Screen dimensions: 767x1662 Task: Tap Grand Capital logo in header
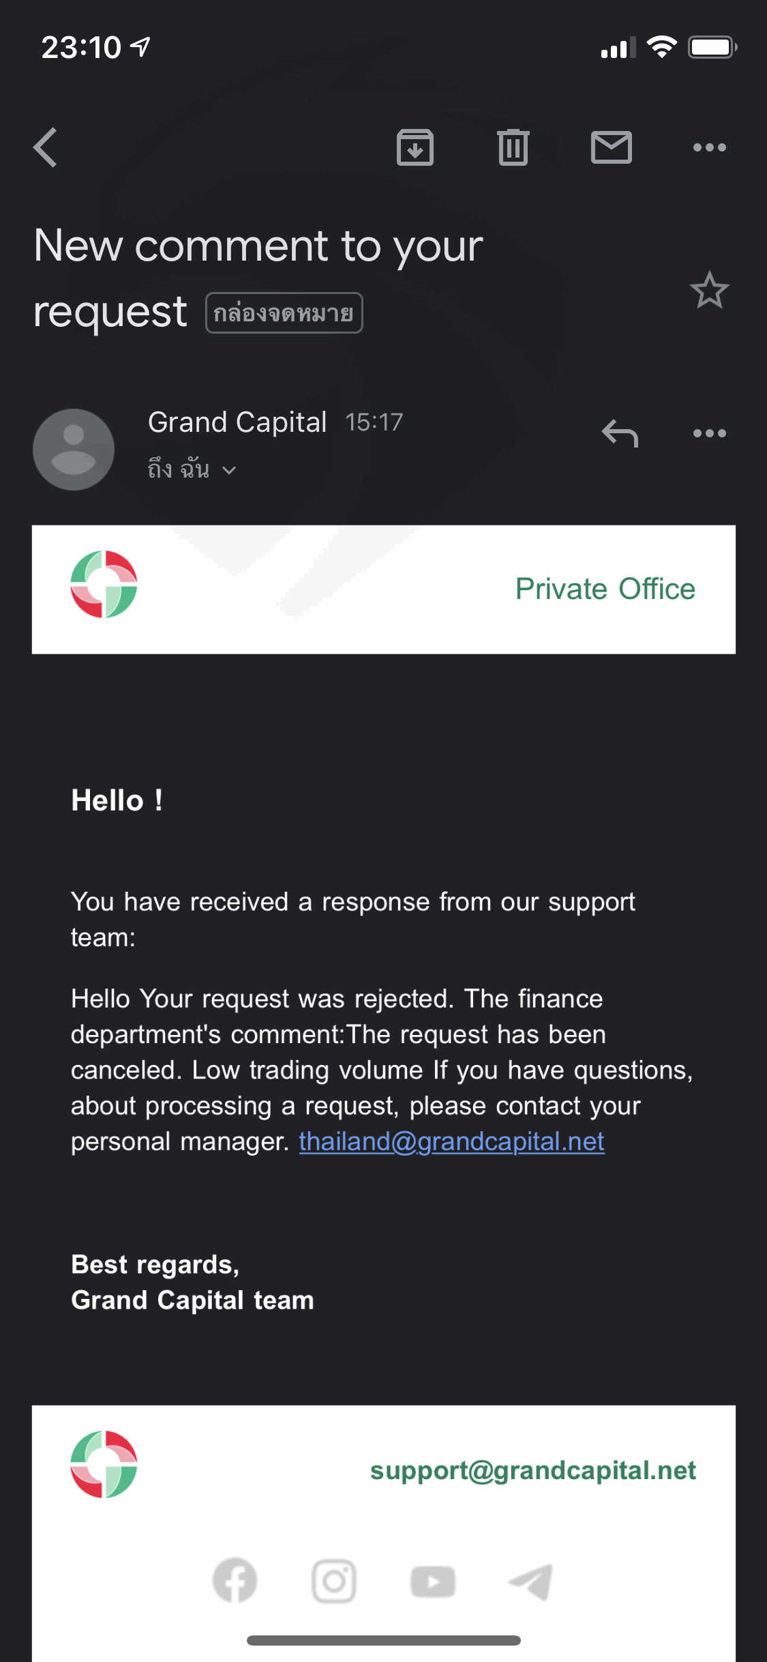pyautogui.click(x=104, y=584)
